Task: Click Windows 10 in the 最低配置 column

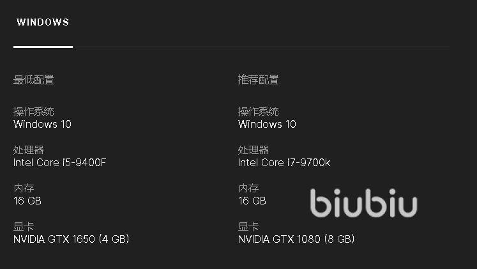Action: pos(42,124)
